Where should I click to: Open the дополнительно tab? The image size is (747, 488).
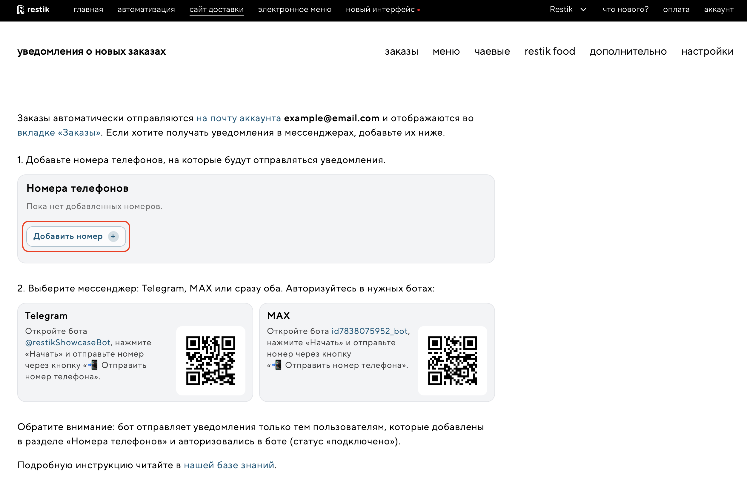[628, 51]
